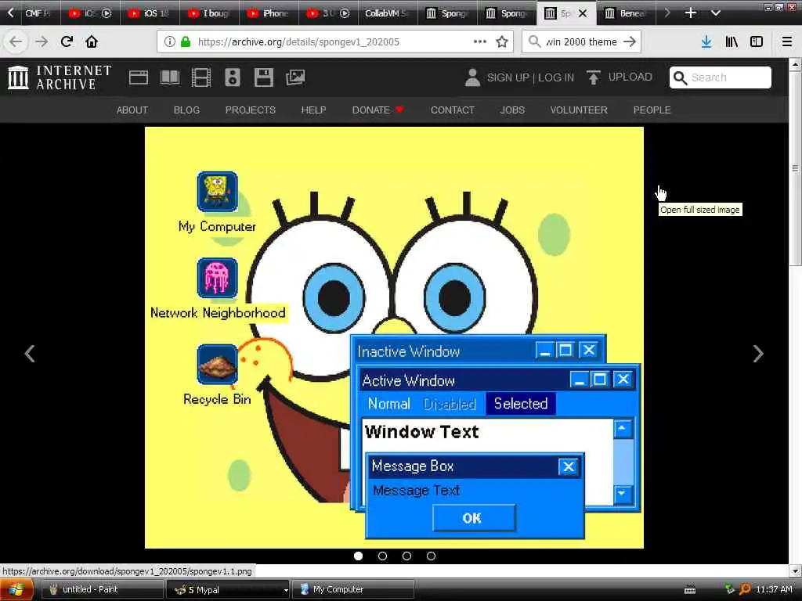Open untitled - Paint in taskbar

click(x=101, y=590)
